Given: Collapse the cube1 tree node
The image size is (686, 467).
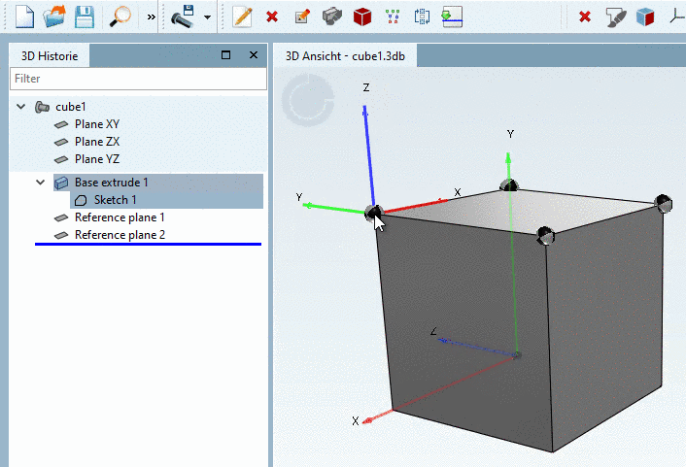Looking at the screenshot, I should (x=21, y=107).
